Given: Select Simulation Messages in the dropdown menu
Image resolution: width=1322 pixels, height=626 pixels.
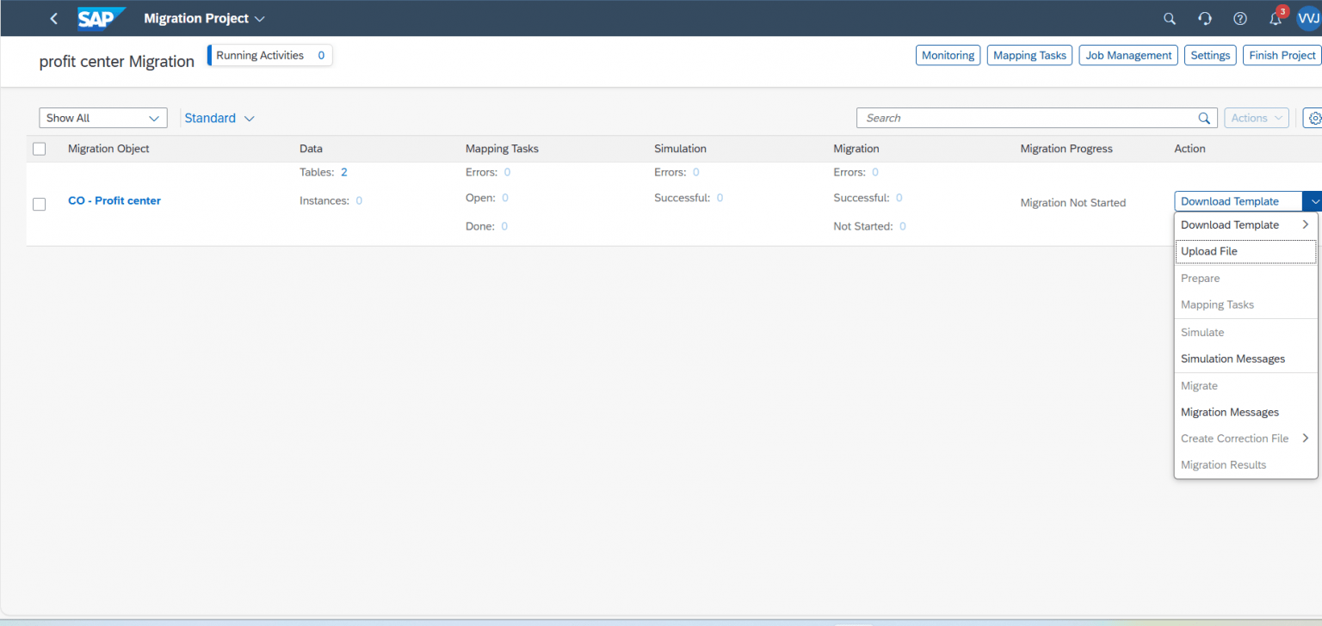Looking at the screenshot, I should pos(1233,359).
